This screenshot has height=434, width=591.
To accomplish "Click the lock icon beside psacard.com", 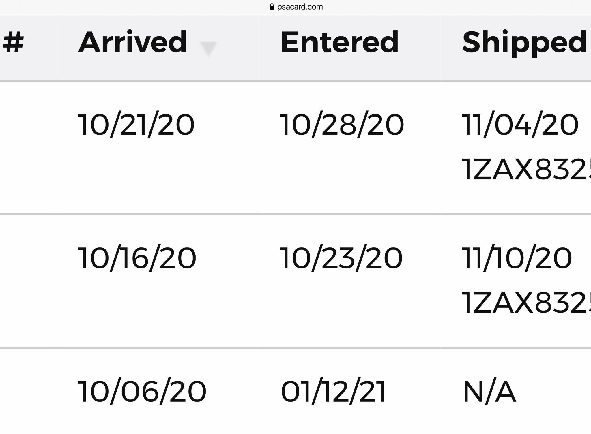I will (272, 7).
